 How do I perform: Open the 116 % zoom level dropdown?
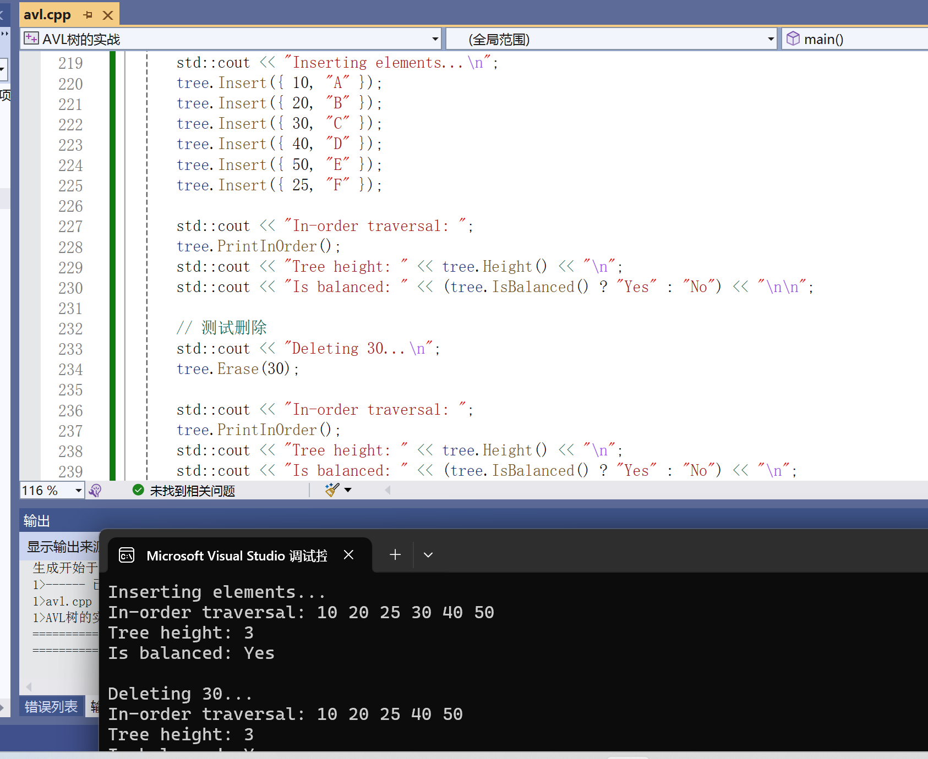coord(78,490)
